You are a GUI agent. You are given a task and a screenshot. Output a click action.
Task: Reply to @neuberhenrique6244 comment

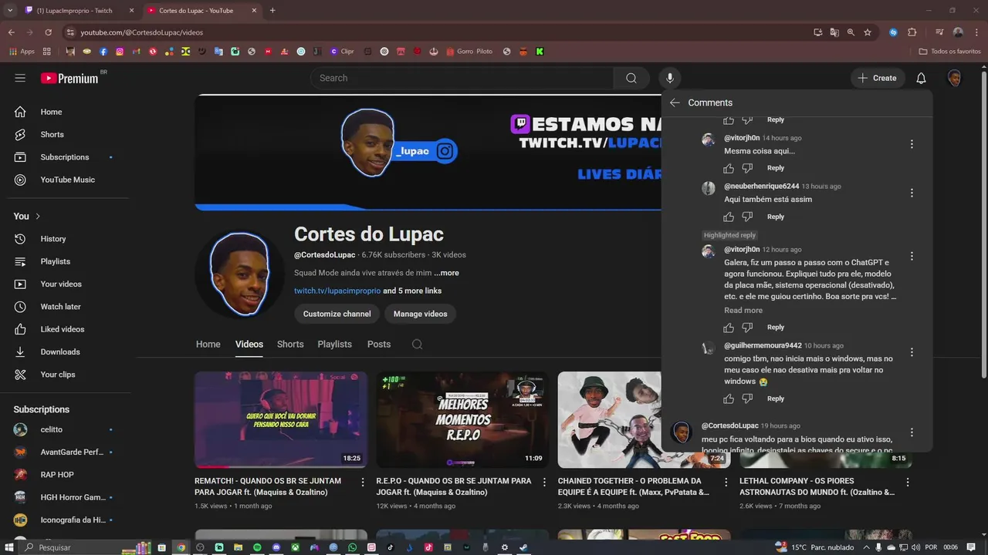(776, 217)
